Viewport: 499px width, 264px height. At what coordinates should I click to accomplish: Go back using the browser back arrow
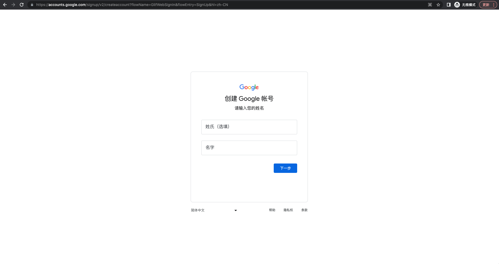[x=5, y=5]
